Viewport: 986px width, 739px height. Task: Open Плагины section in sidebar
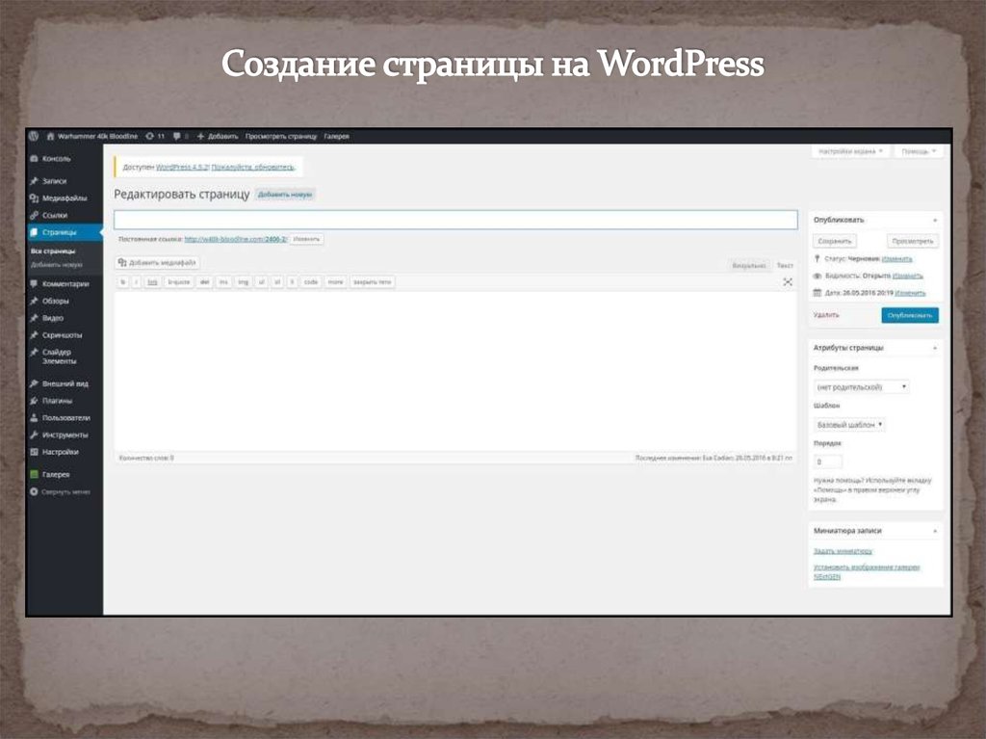(57, 401)
